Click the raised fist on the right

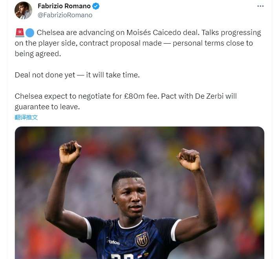(188, 160)
